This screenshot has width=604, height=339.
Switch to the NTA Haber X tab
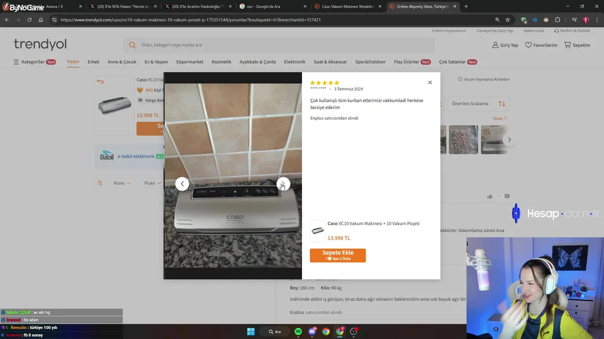pyautogui.click(x=123, y=7)
